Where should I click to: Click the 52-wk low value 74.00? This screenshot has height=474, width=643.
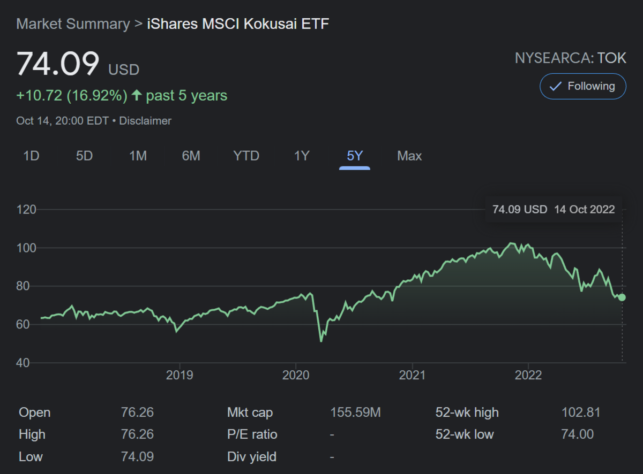click(x=578, y=434)
